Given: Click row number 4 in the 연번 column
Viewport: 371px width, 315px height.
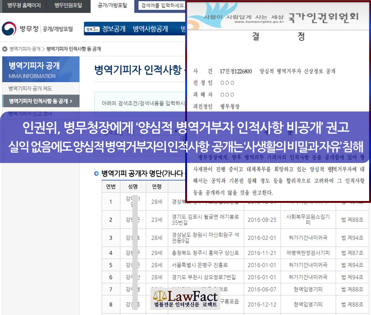Looking at the screenshot, I should [x=111, y=253].
